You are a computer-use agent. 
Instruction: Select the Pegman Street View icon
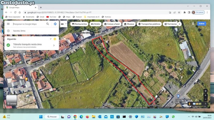[189, 104]
